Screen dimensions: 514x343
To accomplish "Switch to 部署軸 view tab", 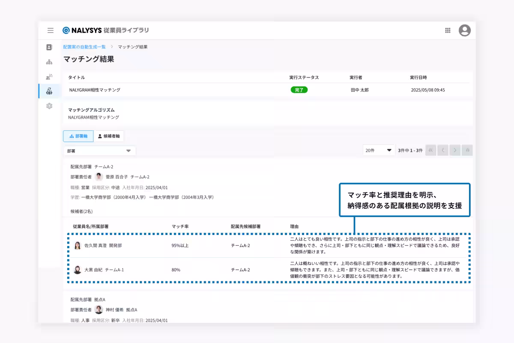I will coord(78,136).
